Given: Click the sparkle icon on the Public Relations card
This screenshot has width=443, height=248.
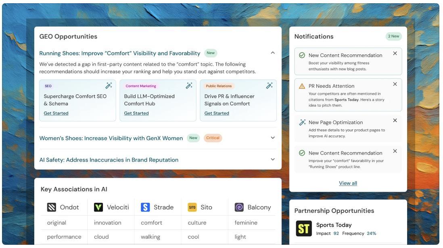Looking at the screenshot, I should 270,85.
